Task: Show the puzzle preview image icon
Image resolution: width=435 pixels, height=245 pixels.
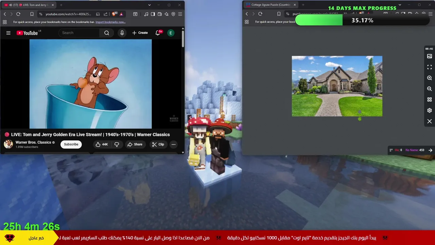Action: (430, 56)
